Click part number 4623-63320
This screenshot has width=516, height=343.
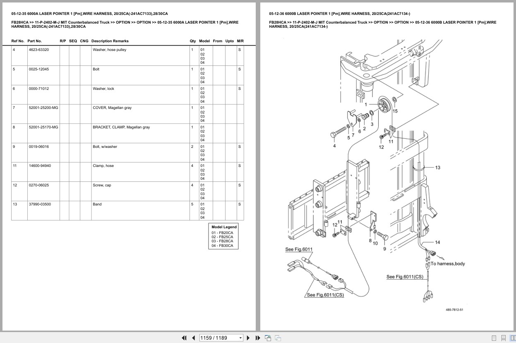[38, 50]
